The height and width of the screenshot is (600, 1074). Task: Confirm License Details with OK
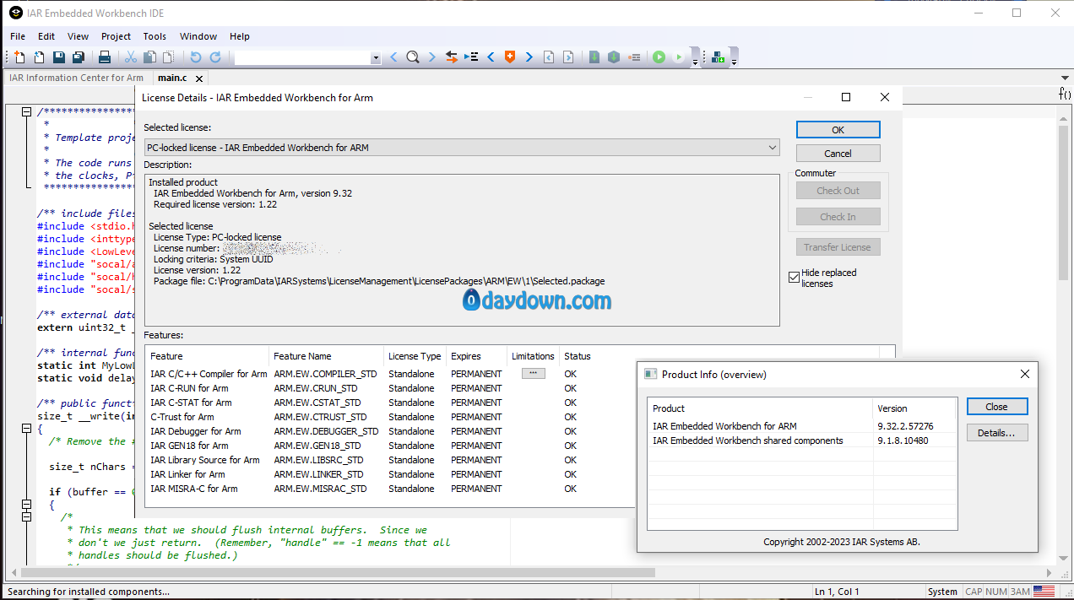pos(838,130)
